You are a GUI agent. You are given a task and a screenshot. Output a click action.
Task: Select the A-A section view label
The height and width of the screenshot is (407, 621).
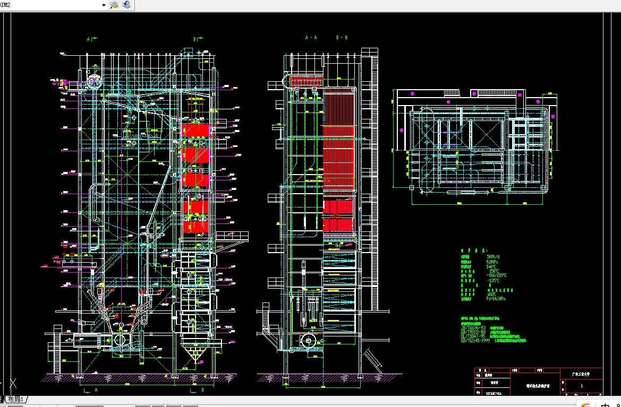coord(311,38)
